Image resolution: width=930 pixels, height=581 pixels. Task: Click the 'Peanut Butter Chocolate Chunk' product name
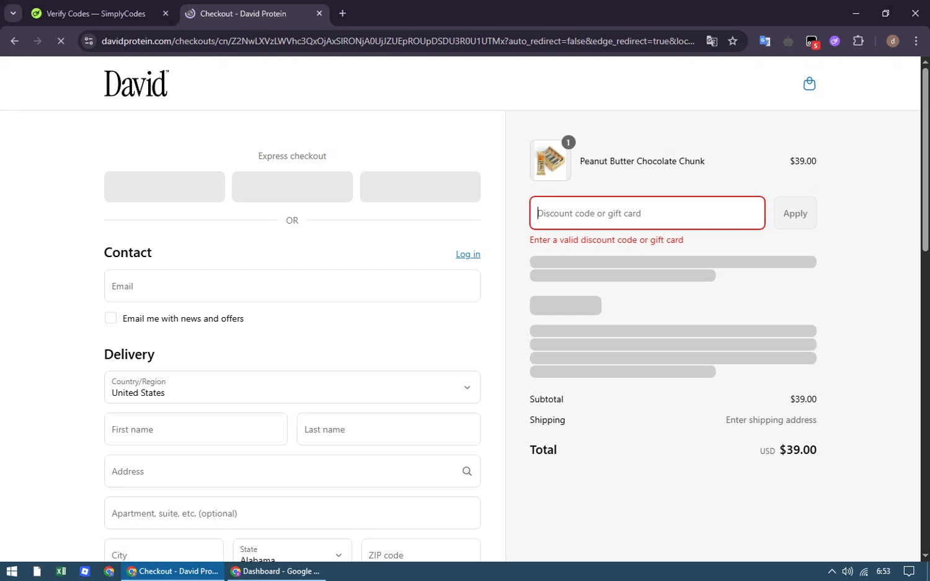pos(642,161)
